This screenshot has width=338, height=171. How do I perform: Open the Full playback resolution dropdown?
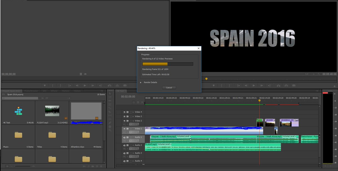click(x=310, y=74)
